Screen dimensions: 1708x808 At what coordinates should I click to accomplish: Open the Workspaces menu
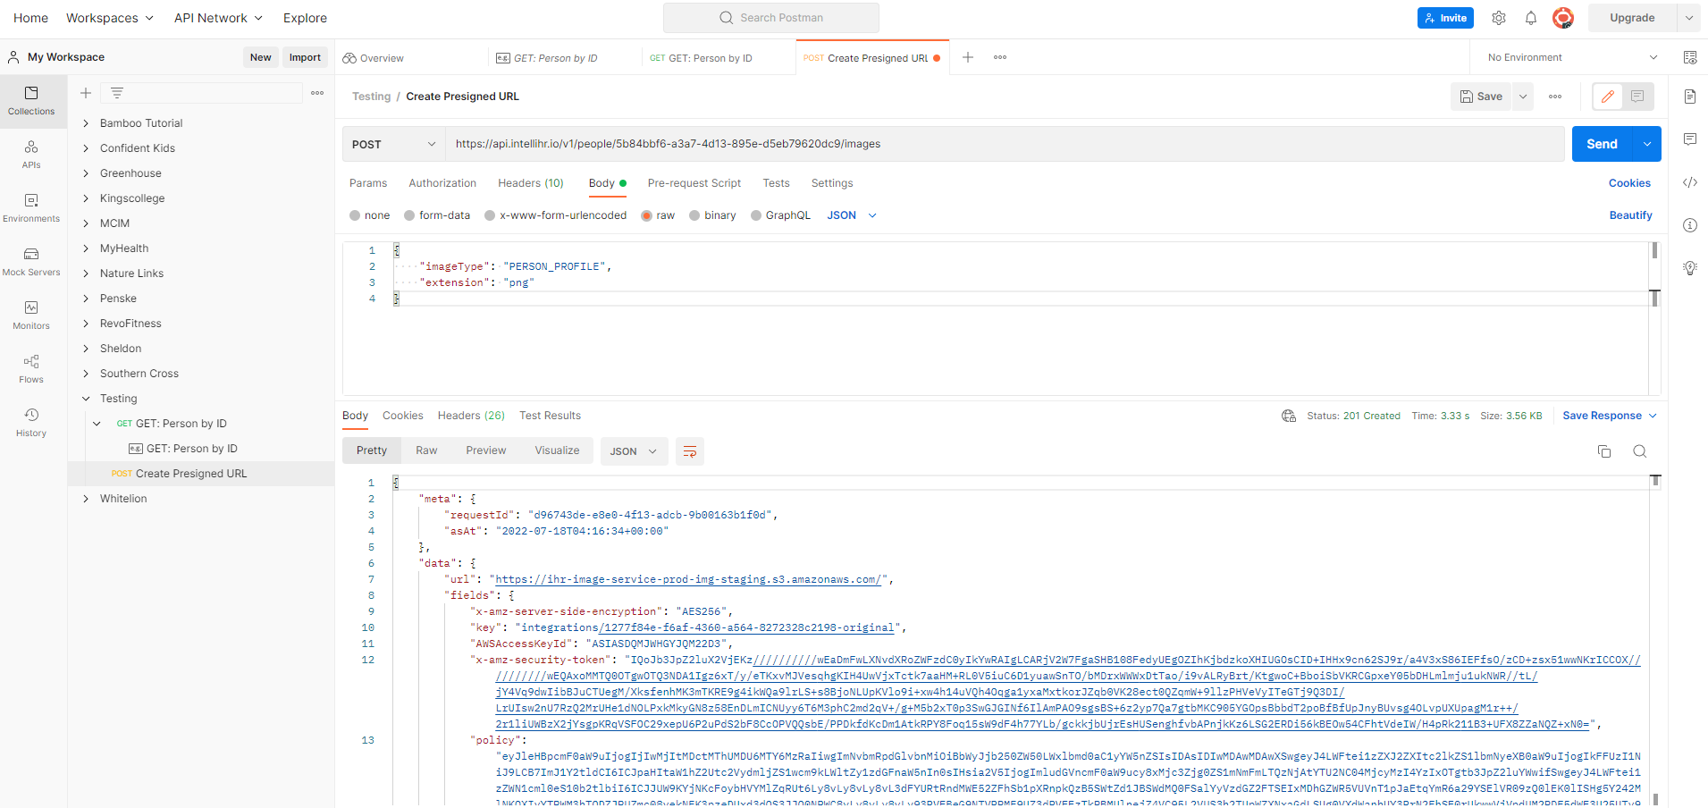(x=110, y=18)
